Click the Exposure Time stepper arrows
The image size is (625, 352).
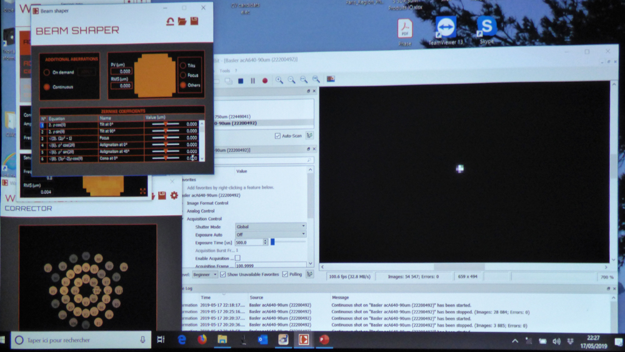(x=265, y=243)
